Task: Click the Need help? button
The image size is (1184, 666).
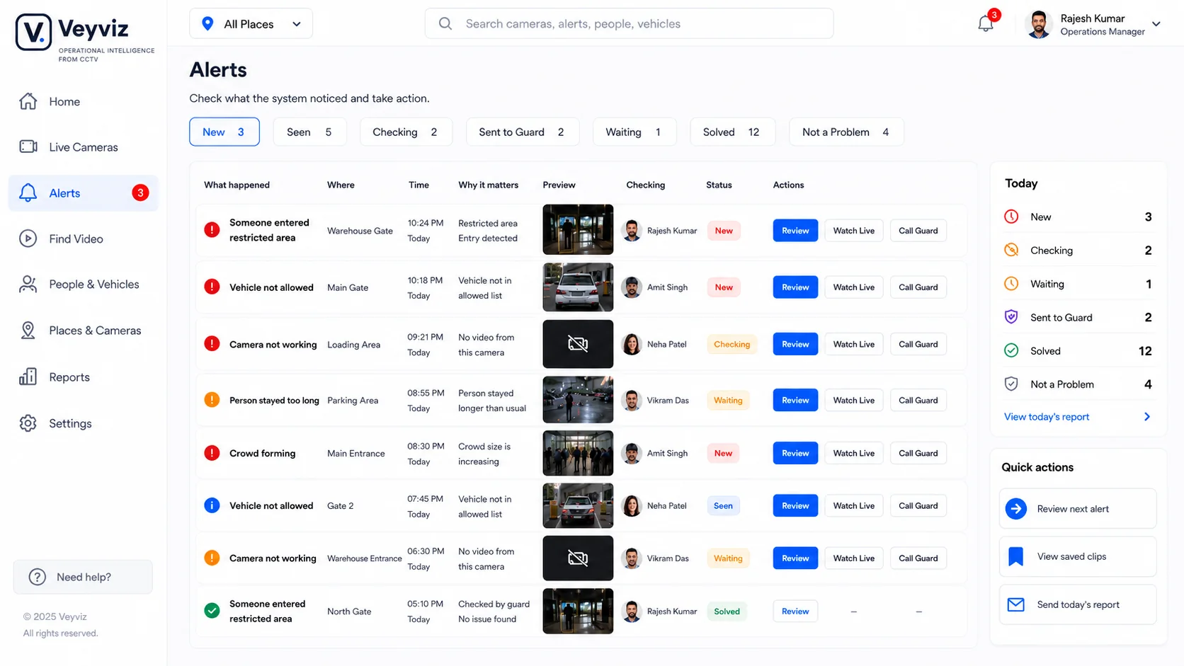Action: click(83, 577)
